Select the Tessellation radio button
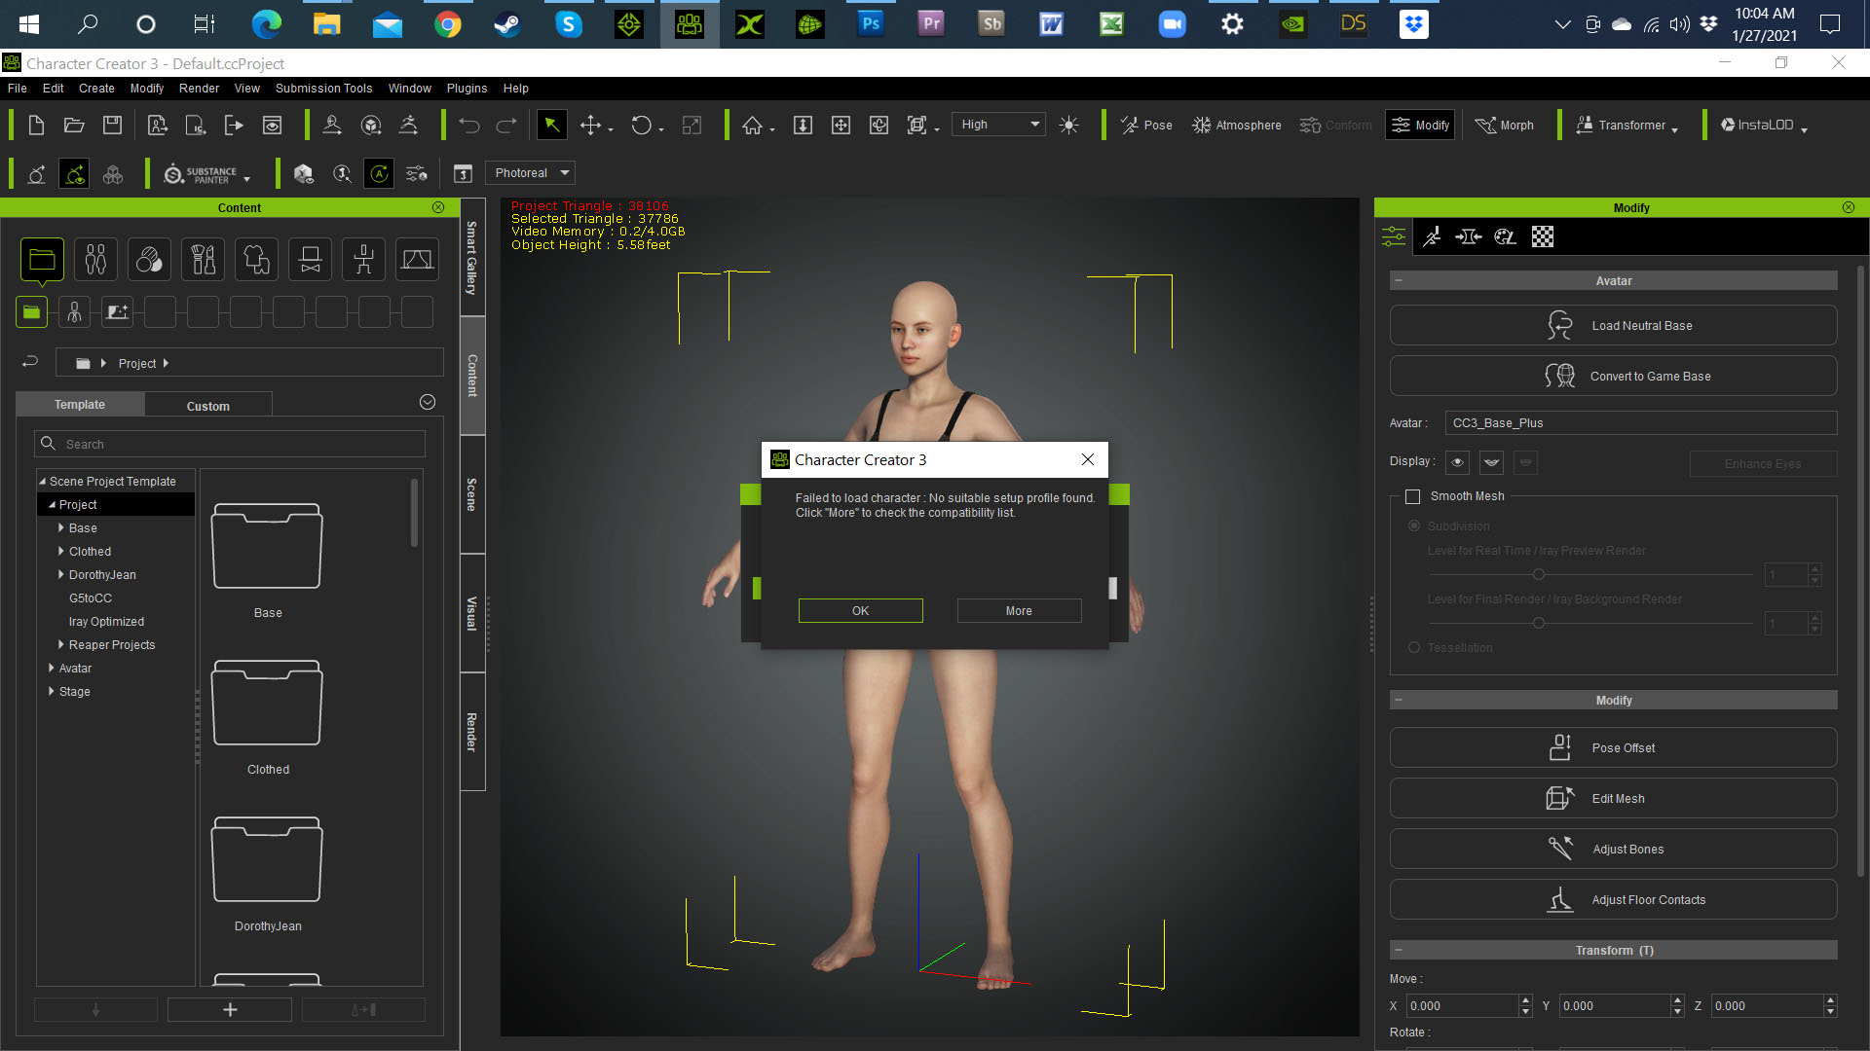This screenshot has width=1870, height=1051. point(1414,647)
